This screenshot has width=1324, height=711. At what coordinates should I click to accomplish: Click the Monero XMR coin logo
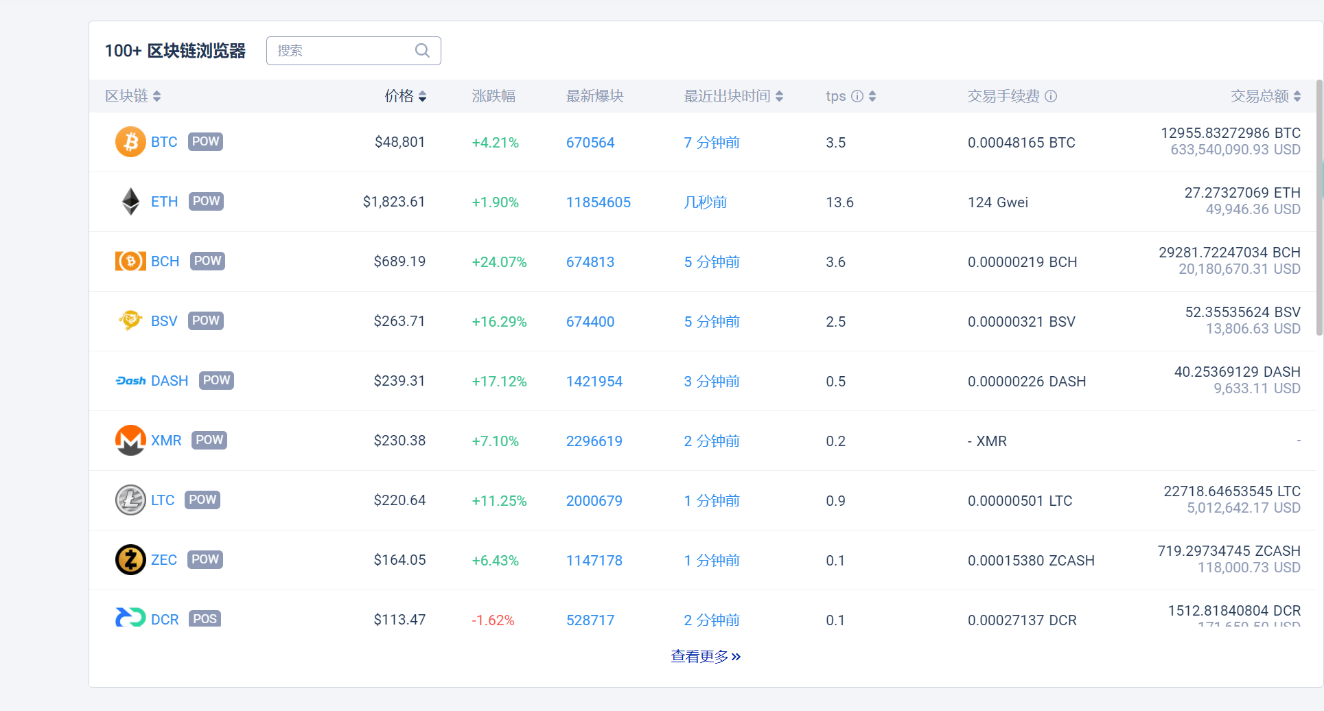pyautogui.click(x=130, y=441)
